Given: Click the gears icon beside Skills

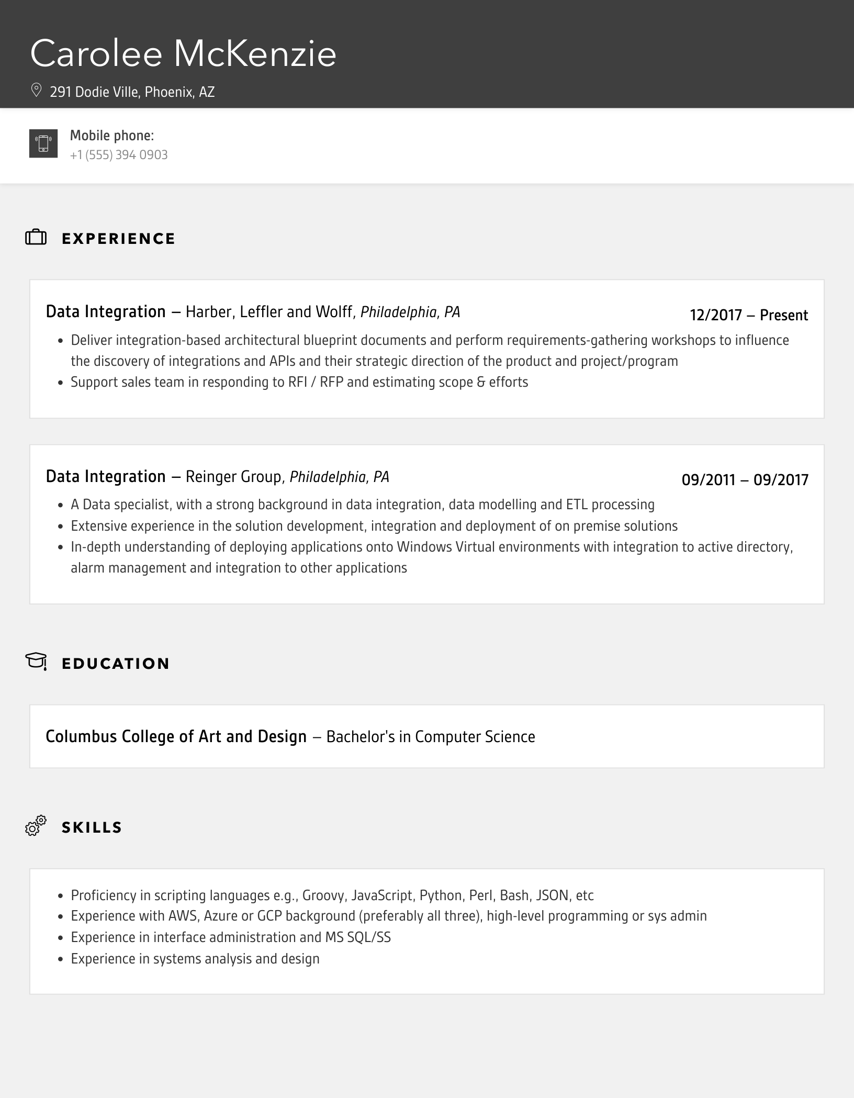Looking at the screenshot, I should [36, 826].
